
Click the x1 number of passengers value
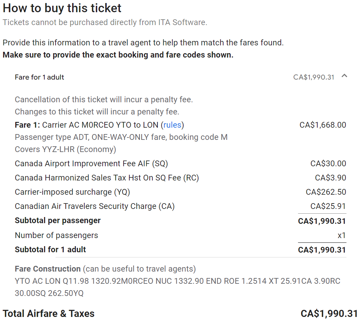coord(342,235)
